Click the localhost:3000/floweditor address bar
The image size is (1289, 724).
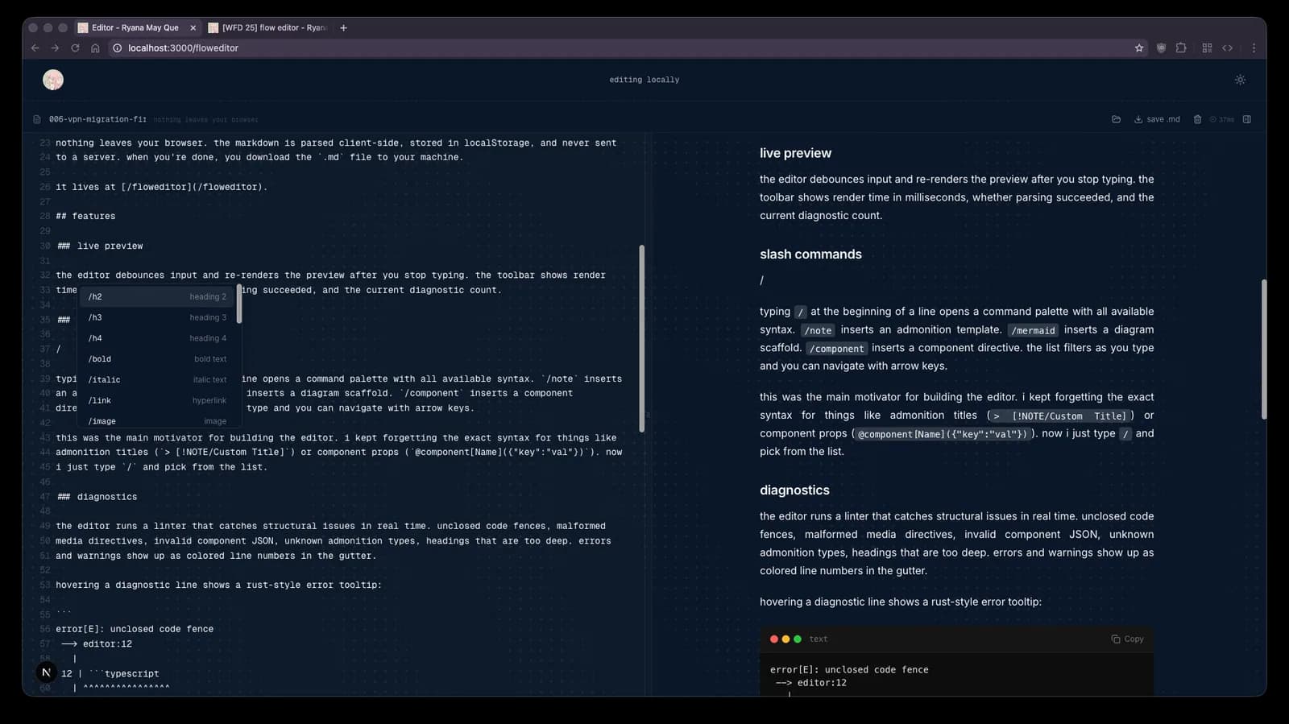click(x=628, y=48)
